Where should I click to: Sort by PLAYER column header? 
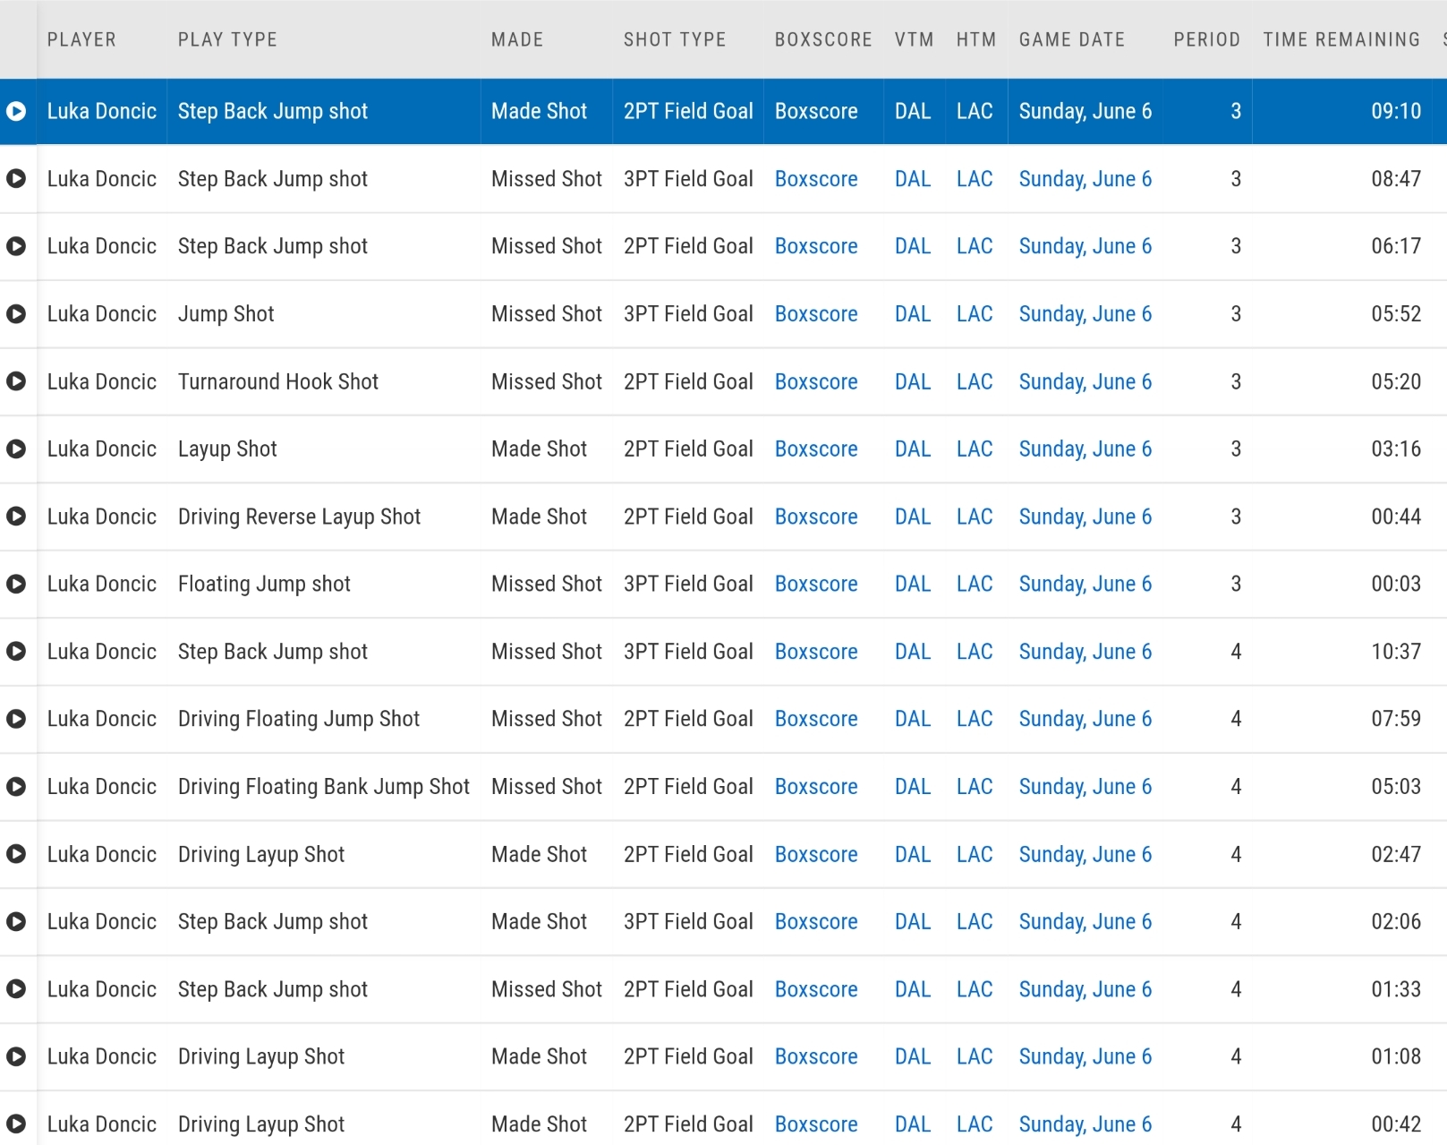[81, 39]
